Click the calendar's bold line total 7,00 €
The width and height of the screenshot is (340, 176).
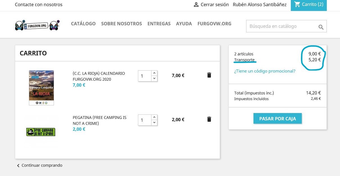click(x=178, y=75)
